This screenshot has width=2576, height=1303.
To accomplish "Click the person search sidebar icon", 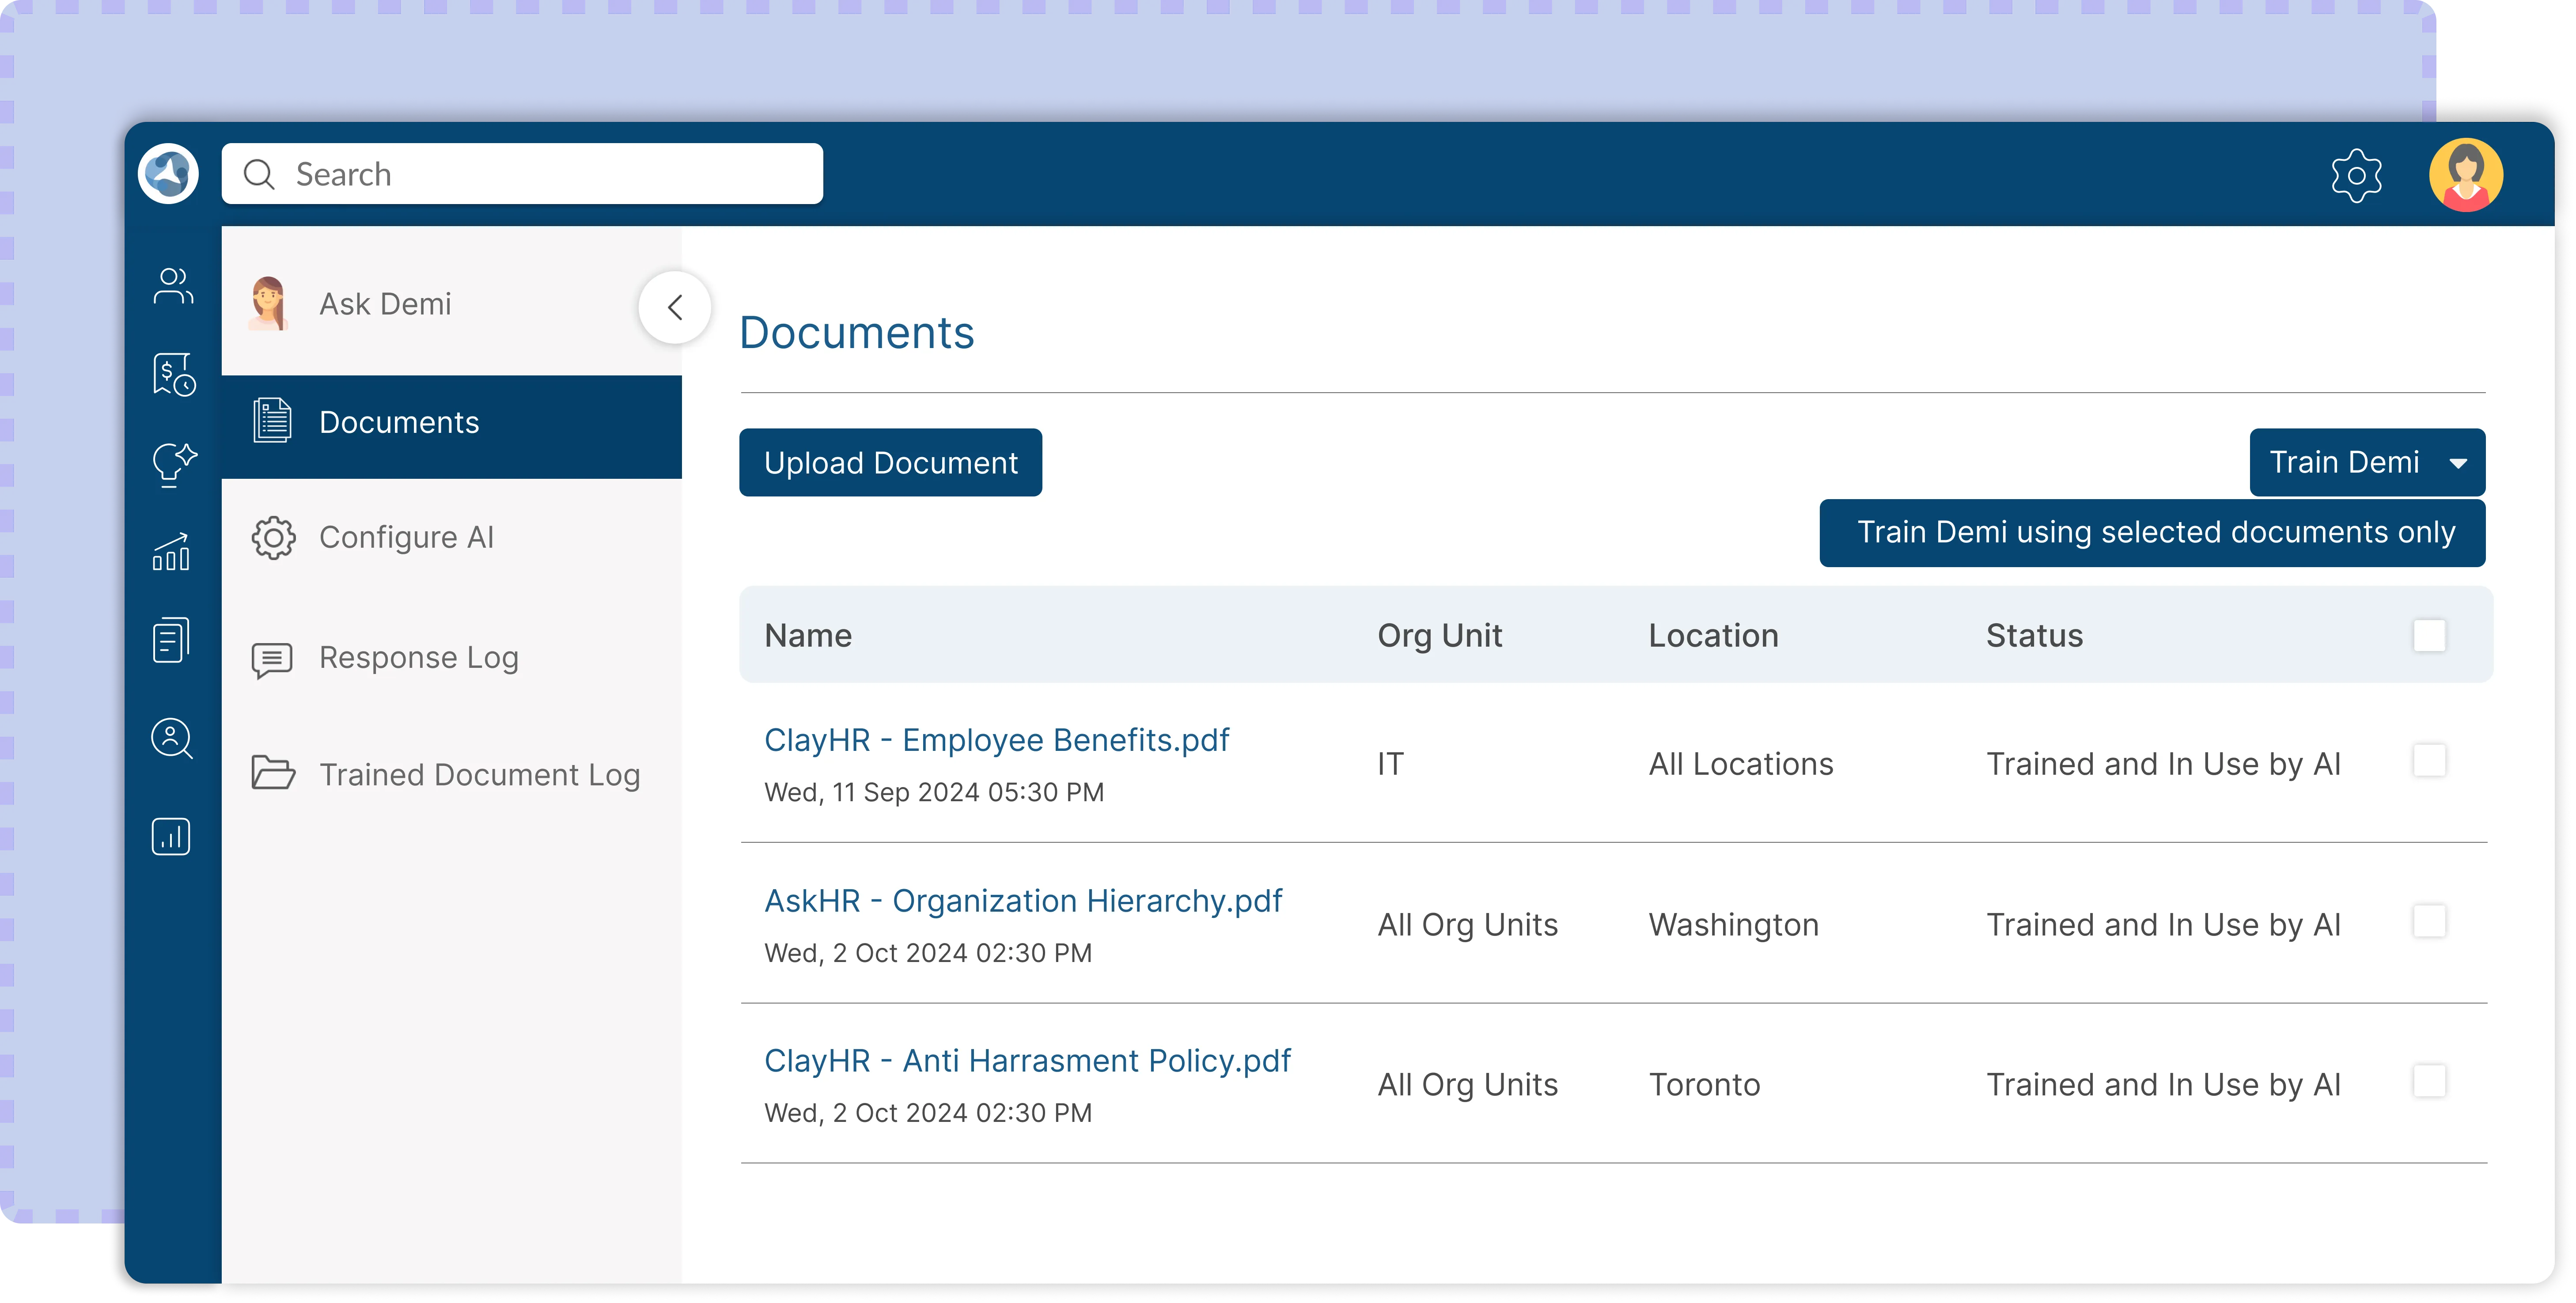I will click(172, 738).
